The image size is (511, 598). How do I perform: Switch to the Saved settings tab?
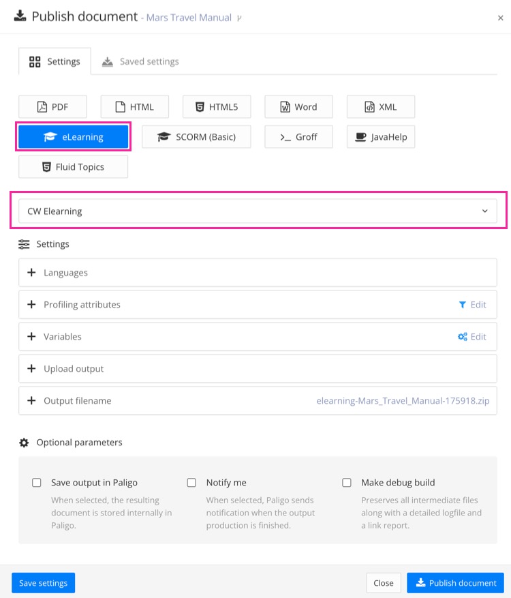[x=140, y=61]
